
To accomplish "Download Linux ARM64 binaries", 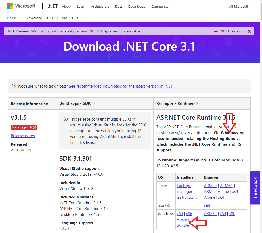I will tap(226, 186).
